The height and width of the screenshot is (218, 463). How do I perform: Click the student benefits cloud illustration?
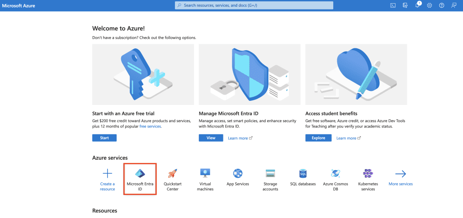click(x=356, y=75)
